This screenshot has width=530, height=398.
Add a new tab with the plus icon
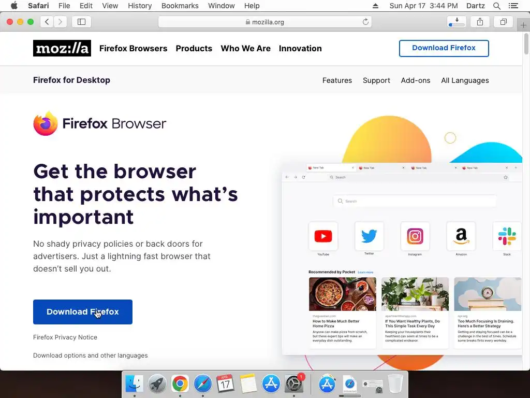[x=523, y=25]
